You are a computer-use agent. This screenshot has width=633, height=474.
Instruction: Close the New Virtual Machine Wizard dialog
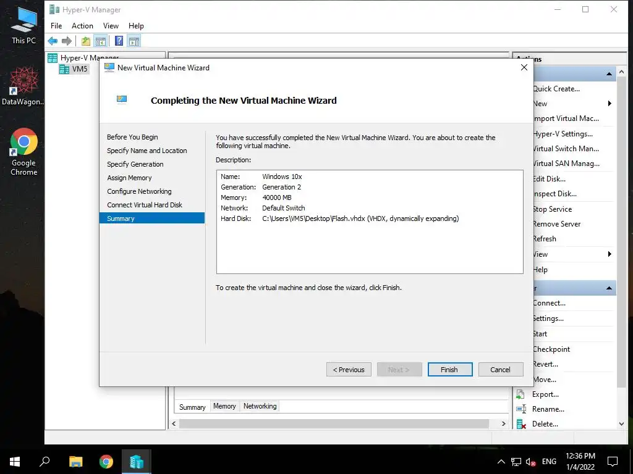tap(524, 68)
